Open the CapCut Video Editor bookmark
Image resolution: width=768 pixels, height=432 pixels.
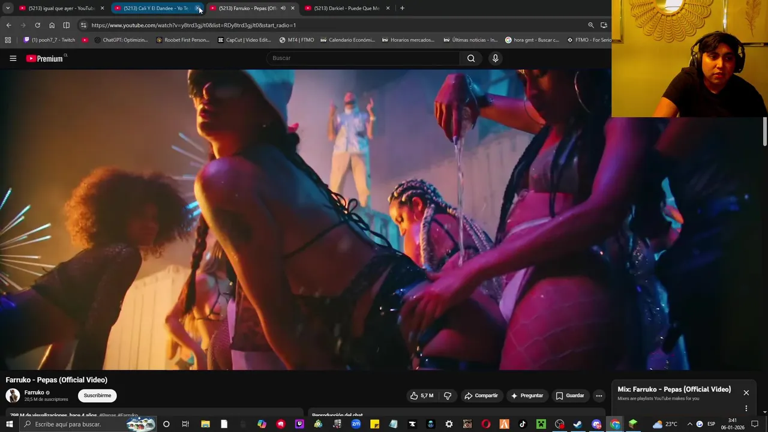click(x=244, y=40)
